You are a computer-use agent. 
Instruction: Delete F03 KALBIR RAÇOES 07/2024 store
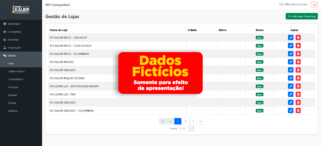pyautogui.click(x=298, y=78)
